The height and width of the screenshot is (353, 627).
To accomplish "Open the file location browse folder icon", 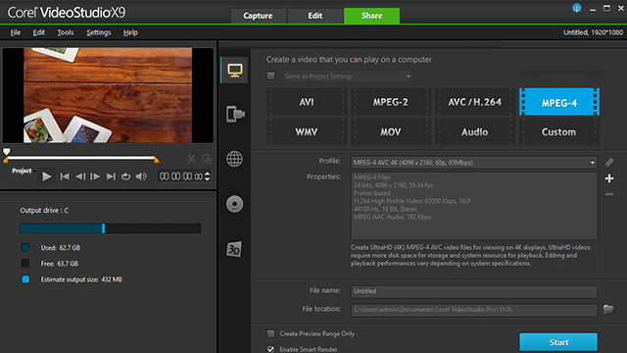I will coord(608,310).
